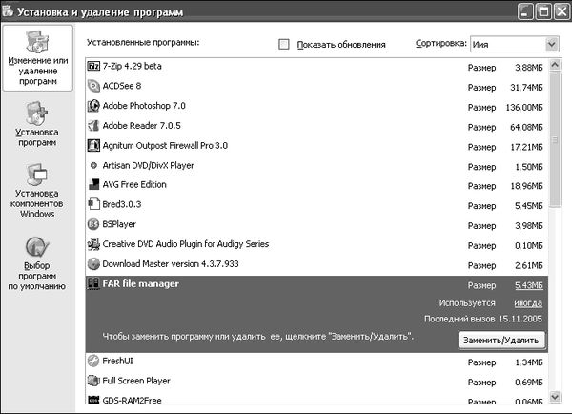The width and height of the screenshot is (572, 414).
Task: Select the Adobe Reader 7.0.5 icon
Action: pos(93,125)
